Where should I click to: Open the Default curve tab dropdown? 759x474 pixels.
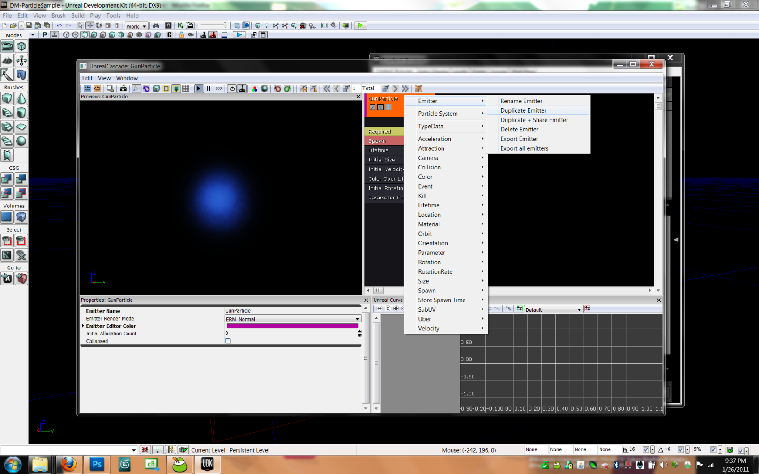[553, 309]
